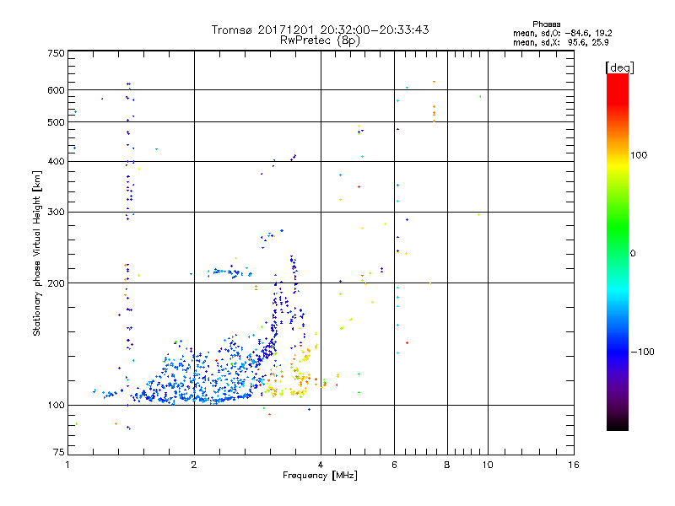
Task: Click the 'mean, sd,O: -84.6, 19.2' line
Action: pos(562,33)
